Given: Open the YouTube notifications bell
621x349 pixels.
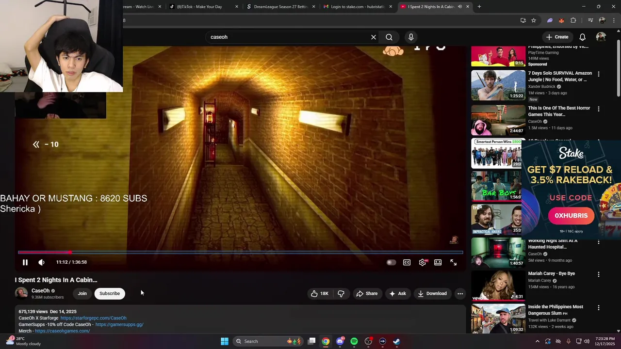Looking at the screenshot, I should tap(583, 37).
